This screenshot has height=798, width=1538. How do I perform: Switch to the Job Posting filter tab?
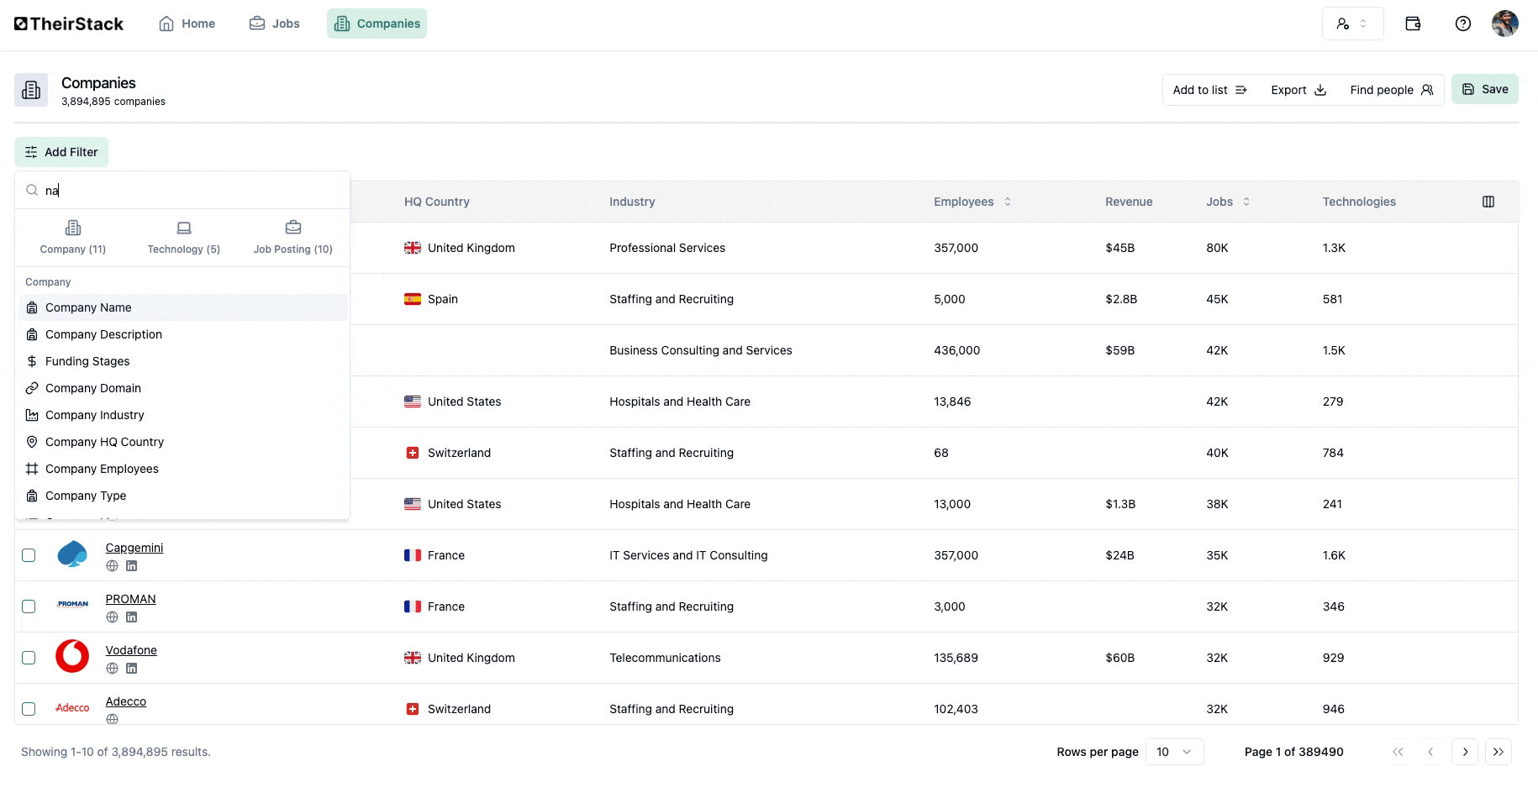coord(292,238)
